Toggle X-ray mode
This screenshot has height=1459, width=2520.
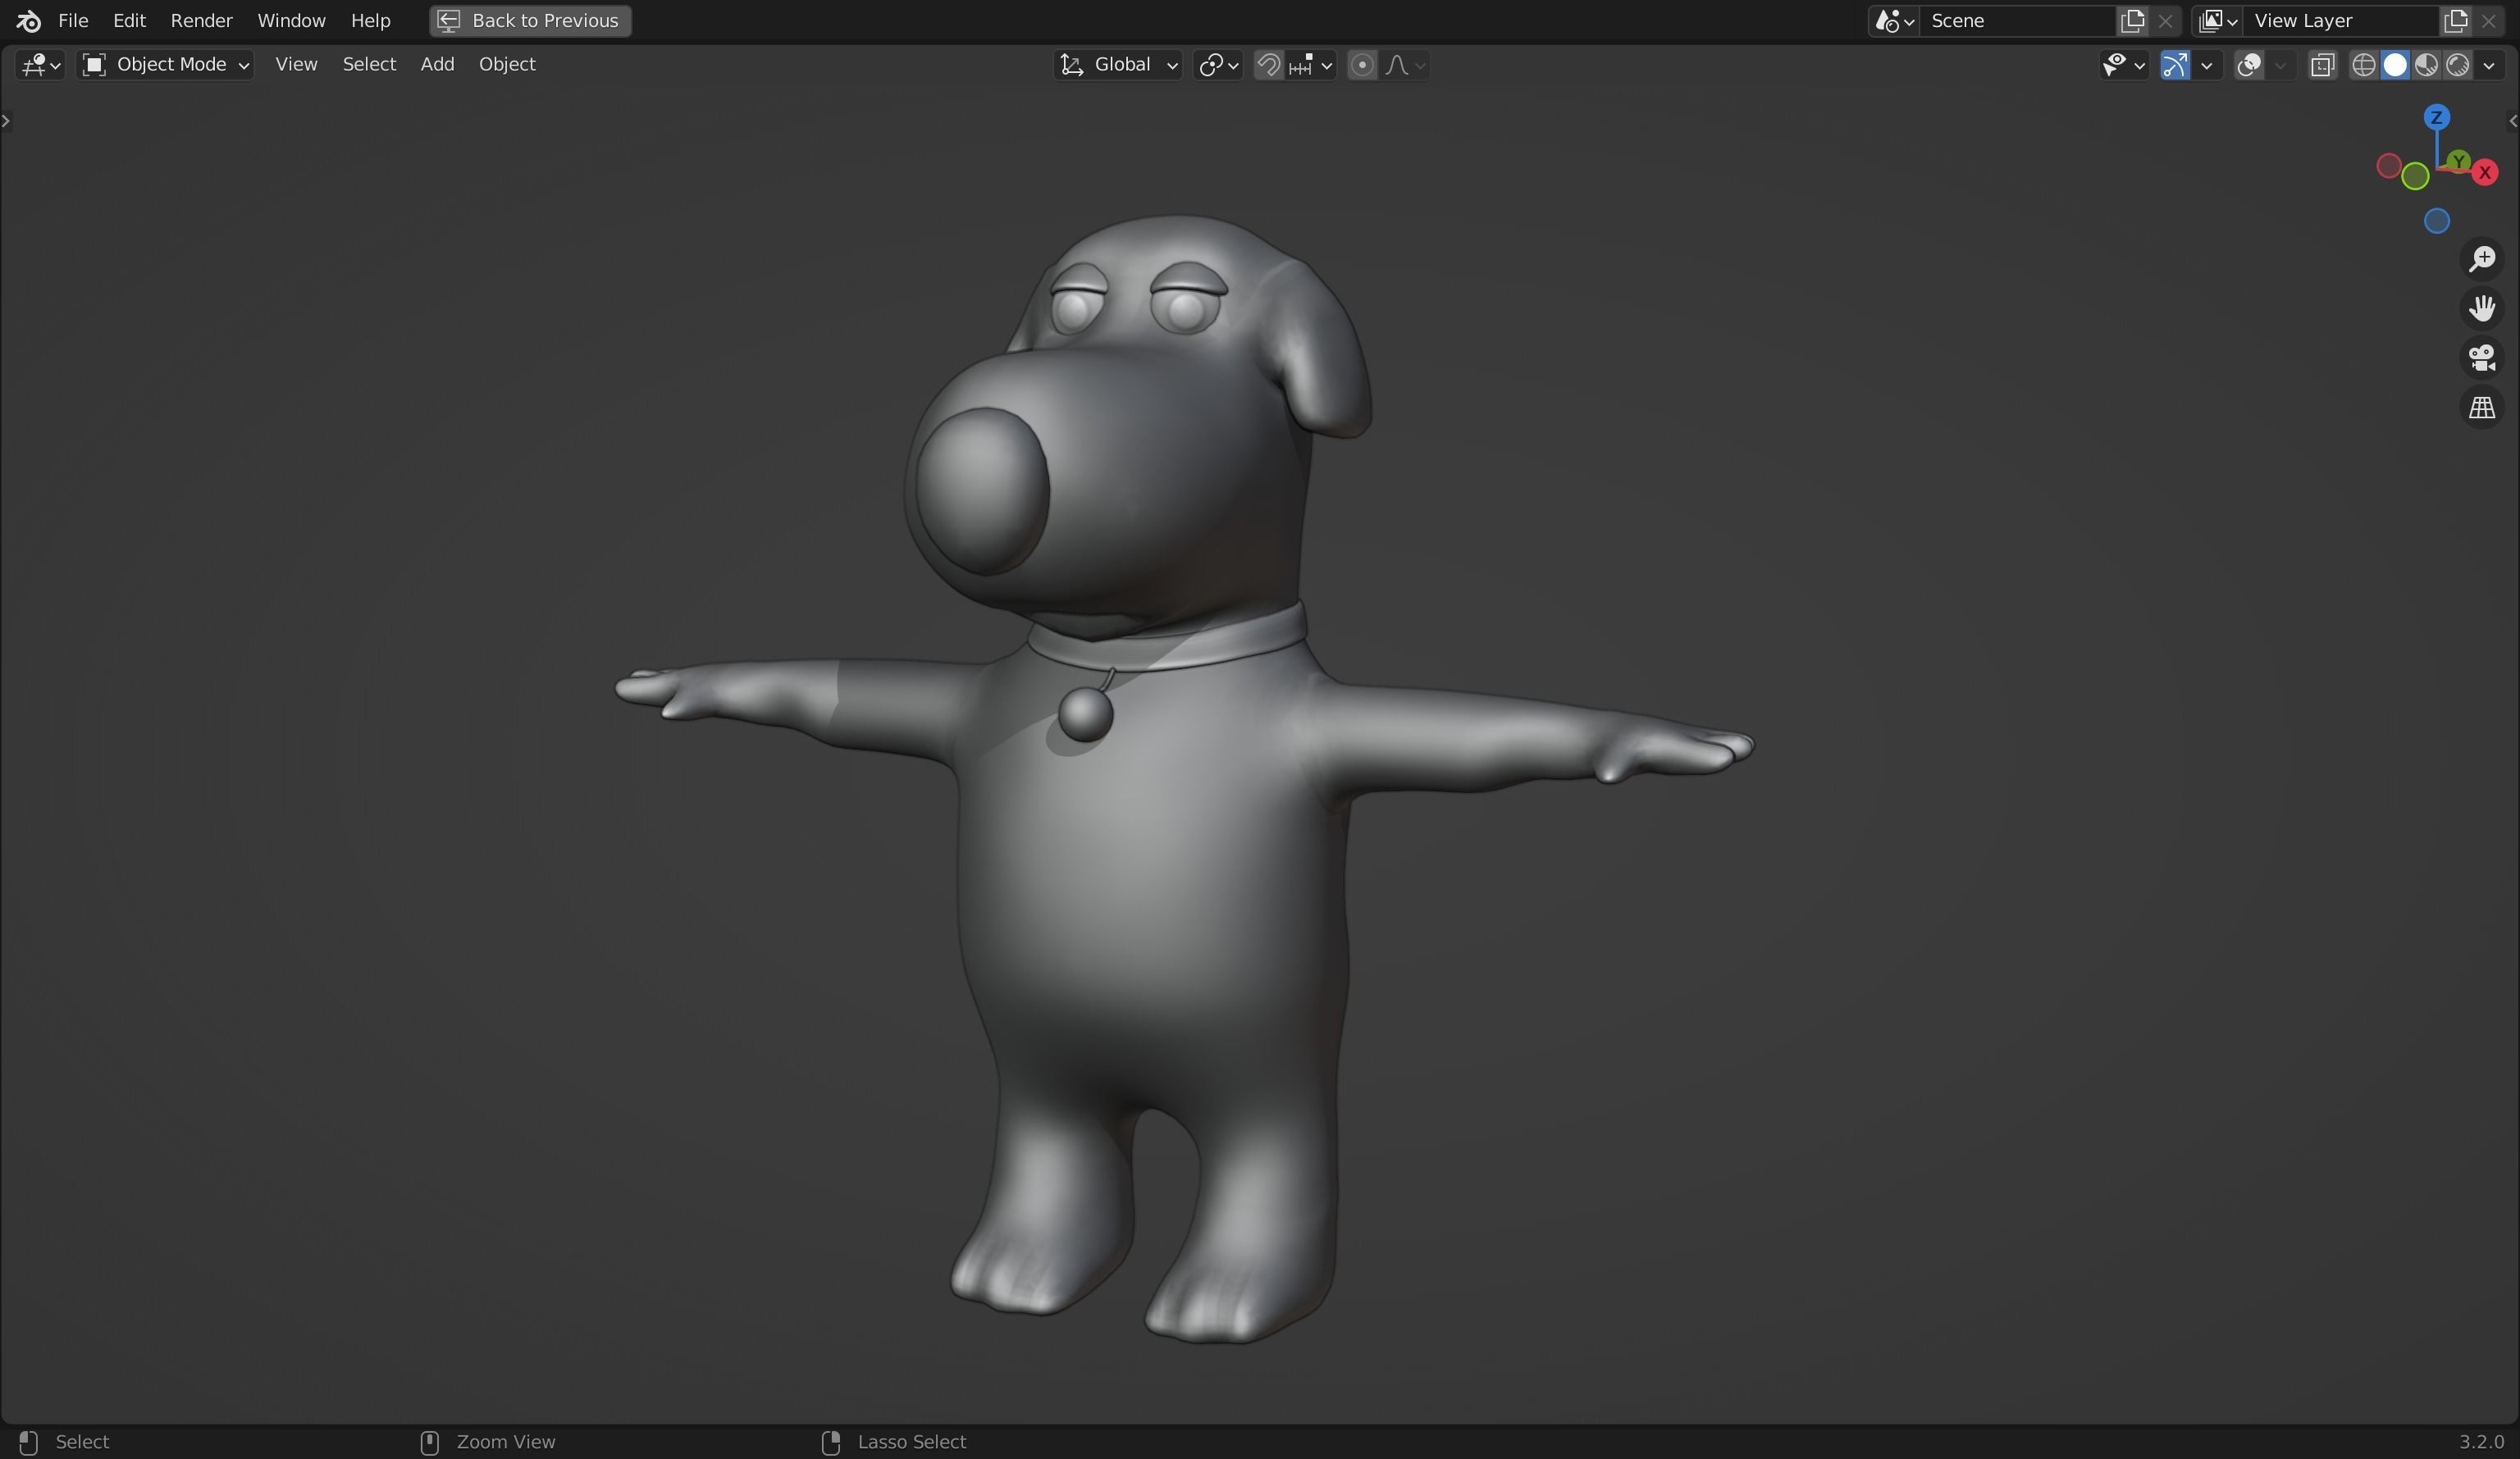2322,65
